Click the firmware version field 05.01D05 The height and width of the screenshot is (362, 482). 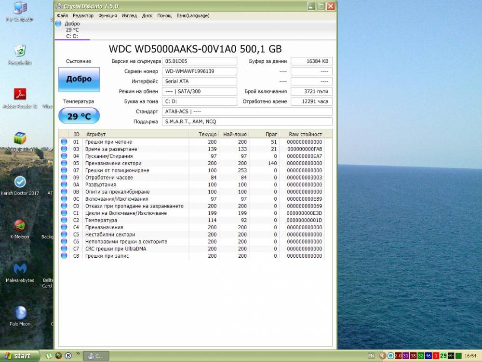200,61
